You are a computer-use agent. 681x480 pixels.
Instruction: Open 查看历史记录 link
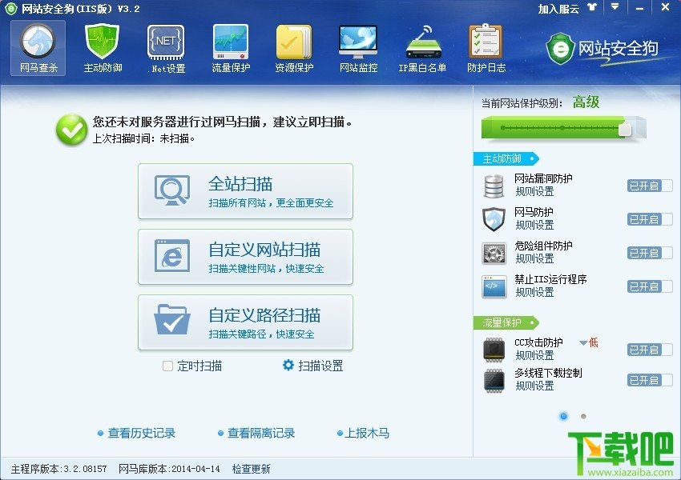[x=142, y=433]
